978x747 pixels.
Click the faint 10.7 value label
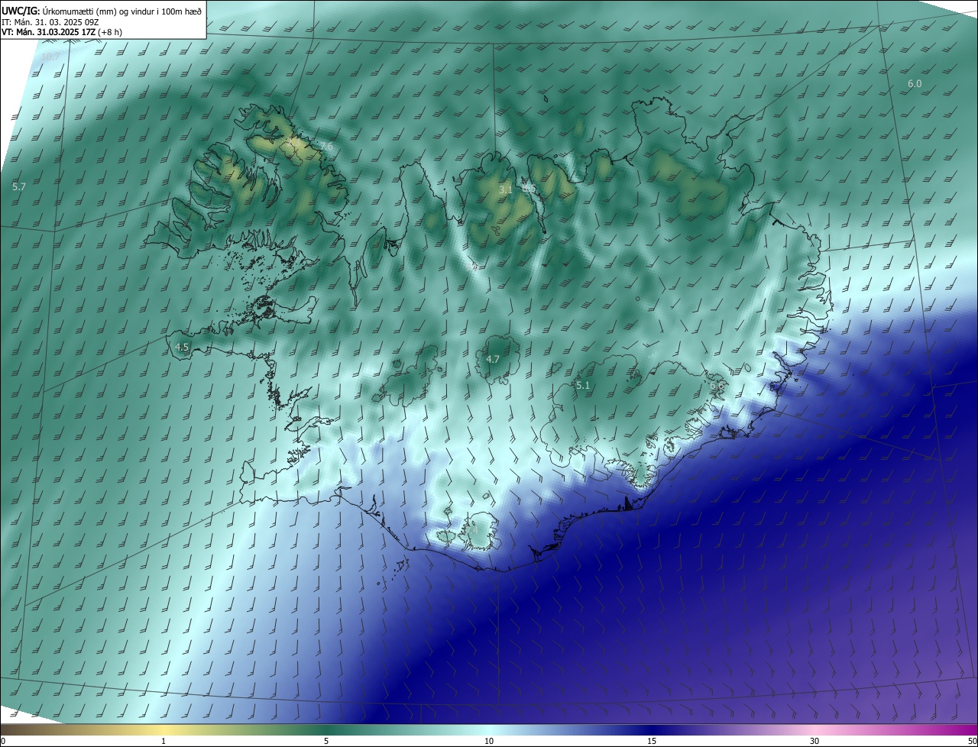click(50, 57)
